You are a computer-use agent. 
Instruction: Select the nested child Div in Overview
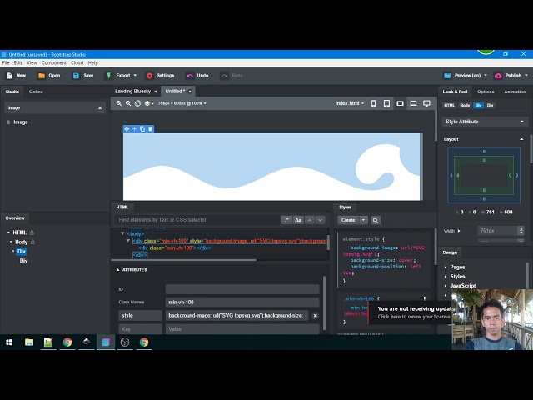[x=23, y=261]
